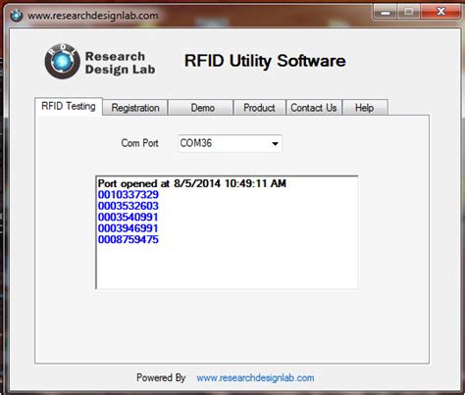Select tag ID 0003532603 in the log
This screenshot has height=395, width=465.
(129, 206)
